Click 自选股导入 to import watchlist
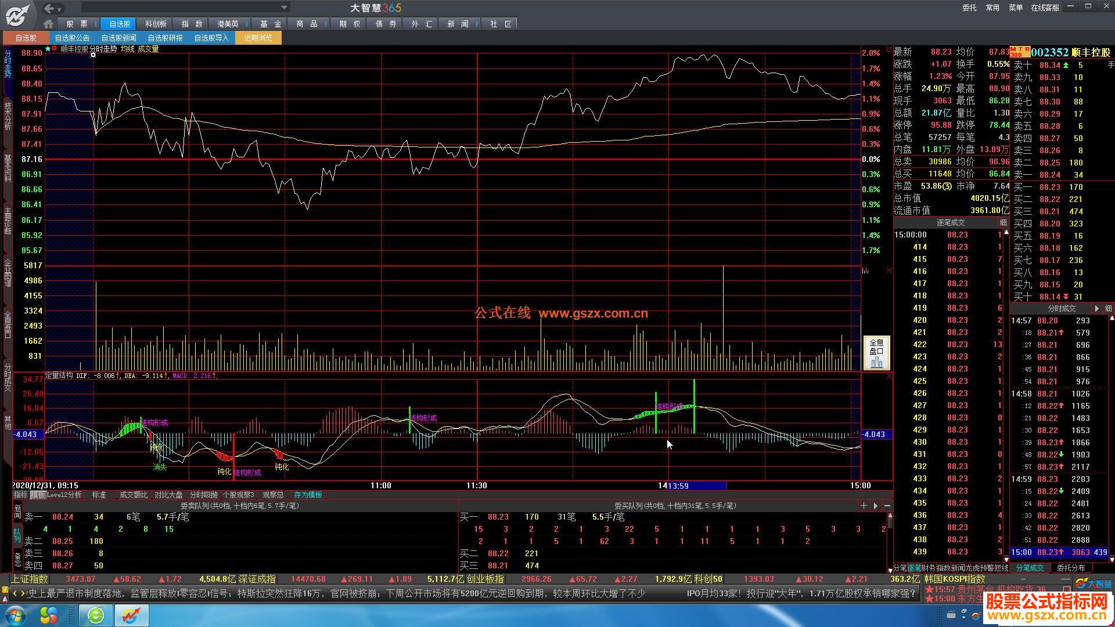 211,38
